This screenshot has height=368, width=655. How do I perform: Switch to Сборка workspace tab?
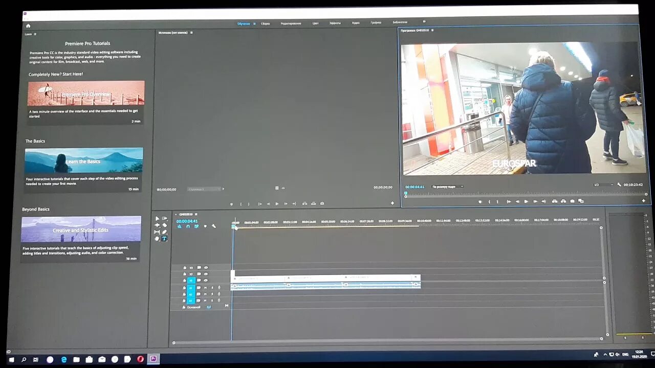tap(265, 24)
